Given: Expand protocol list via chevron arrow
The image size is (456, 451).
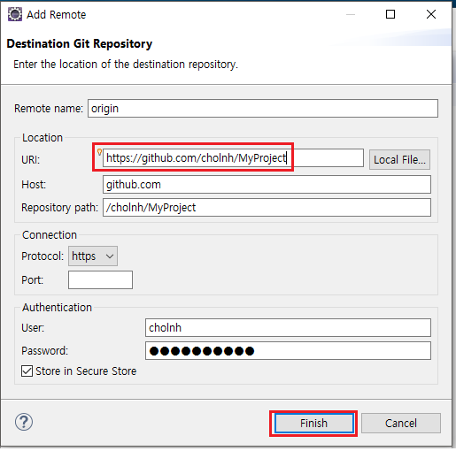Looking at the screenshot, I should coord(110,256).
